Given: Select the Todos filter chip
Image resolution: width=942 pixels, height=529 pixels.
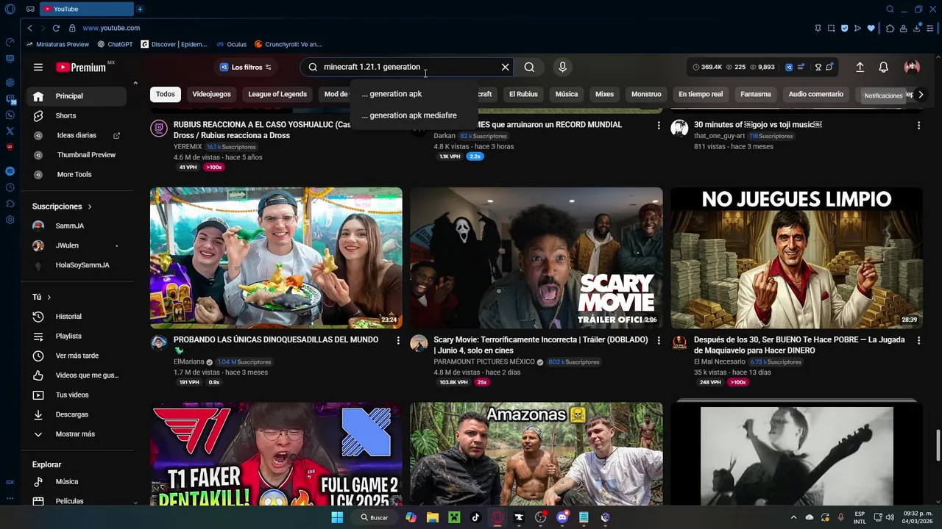Looking at the screenshot, I should click(166, 94).
